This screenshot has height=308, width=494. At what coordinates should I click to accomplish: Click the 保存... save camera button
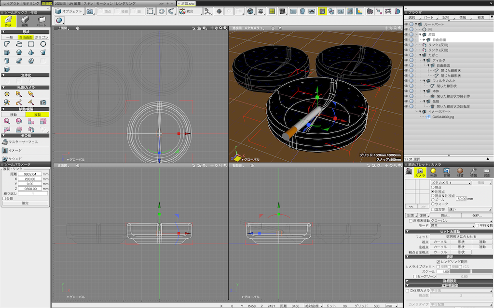pos(477,215)
